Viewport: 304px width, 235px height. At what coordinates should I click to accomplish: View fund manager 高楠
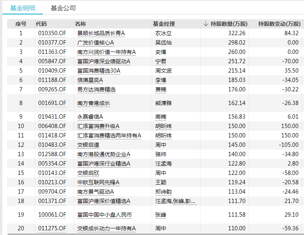coord(160,117)
